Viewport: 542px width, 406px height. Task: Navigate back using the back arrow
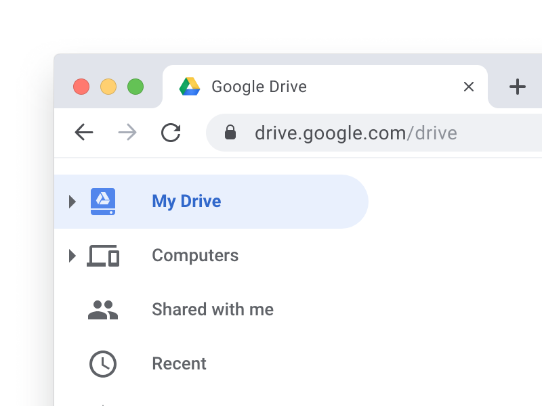[x=84, y=133]
